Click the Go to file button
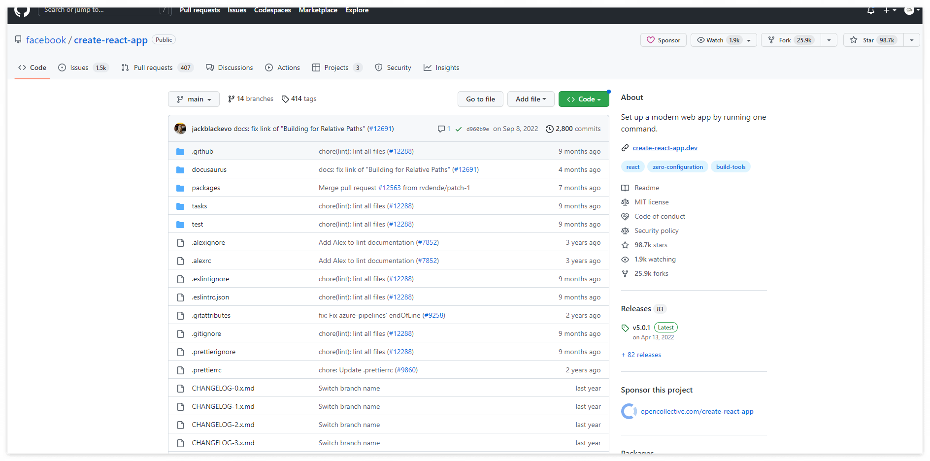Viewport: 930px width, 461px height. click(480, 99)
